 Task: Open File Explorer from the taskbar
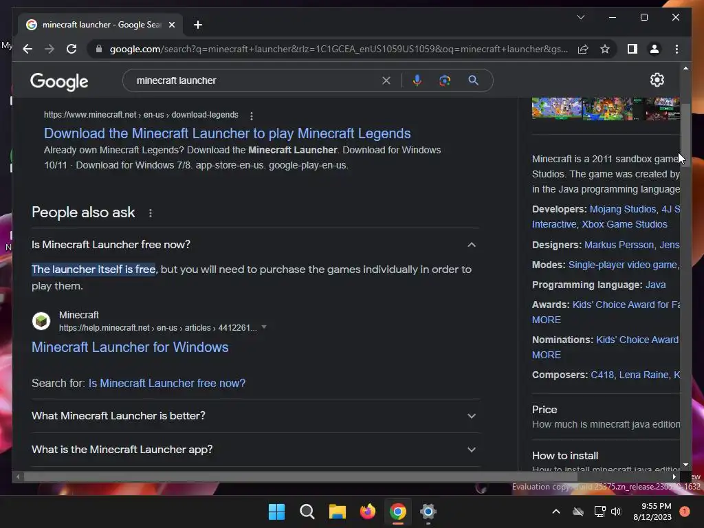point(337,511)
